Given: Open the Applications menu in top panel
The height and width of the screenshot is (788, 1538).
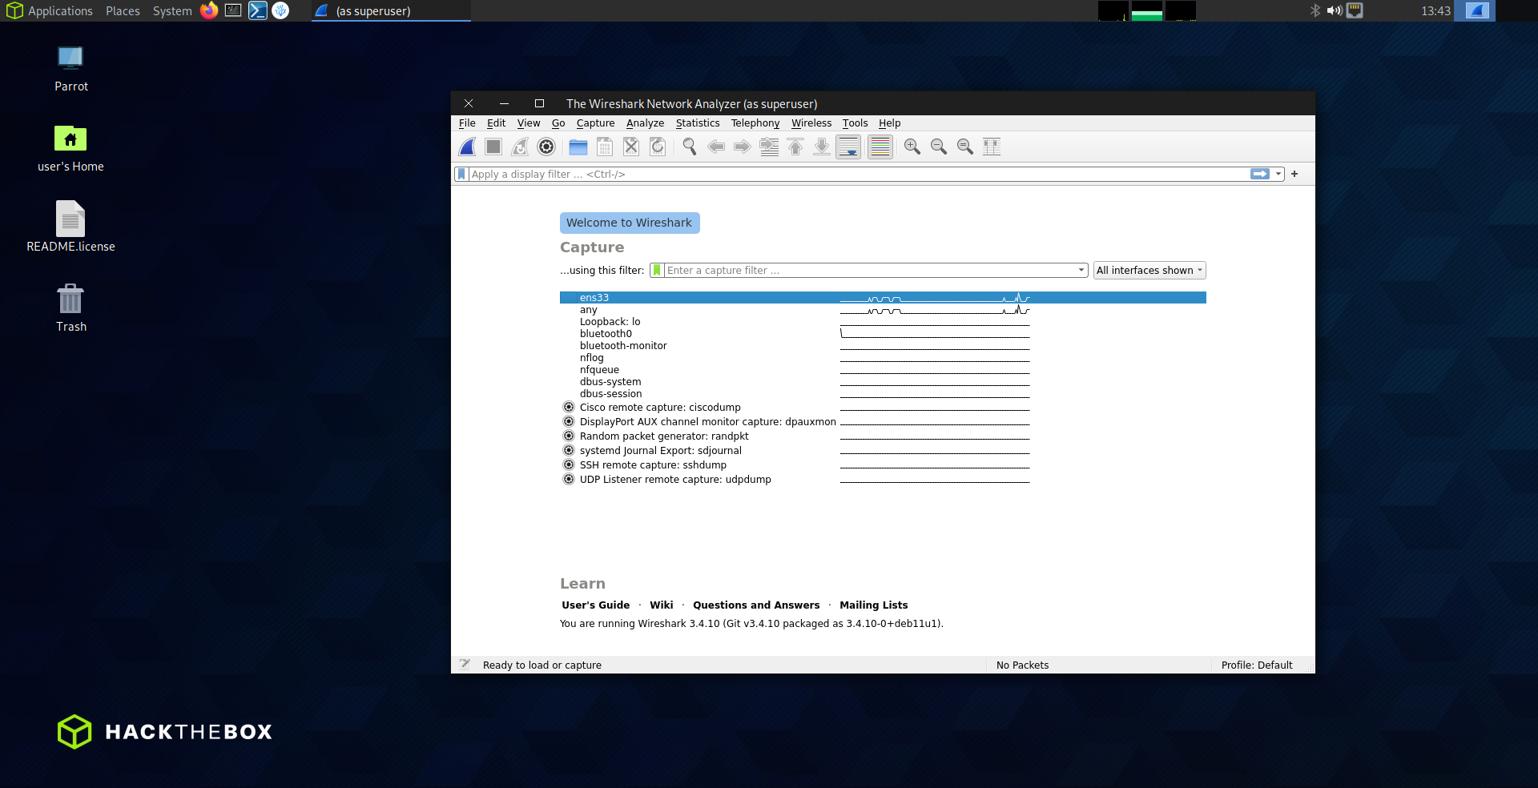Looking at the screenshot, I should click(50, 10).
